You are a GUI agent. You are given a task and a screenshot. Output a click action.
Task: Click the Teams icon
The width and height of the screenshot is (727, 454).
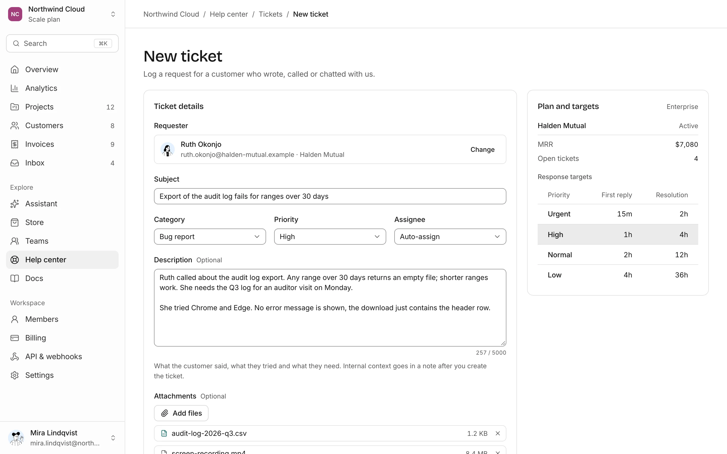point(14,241)
